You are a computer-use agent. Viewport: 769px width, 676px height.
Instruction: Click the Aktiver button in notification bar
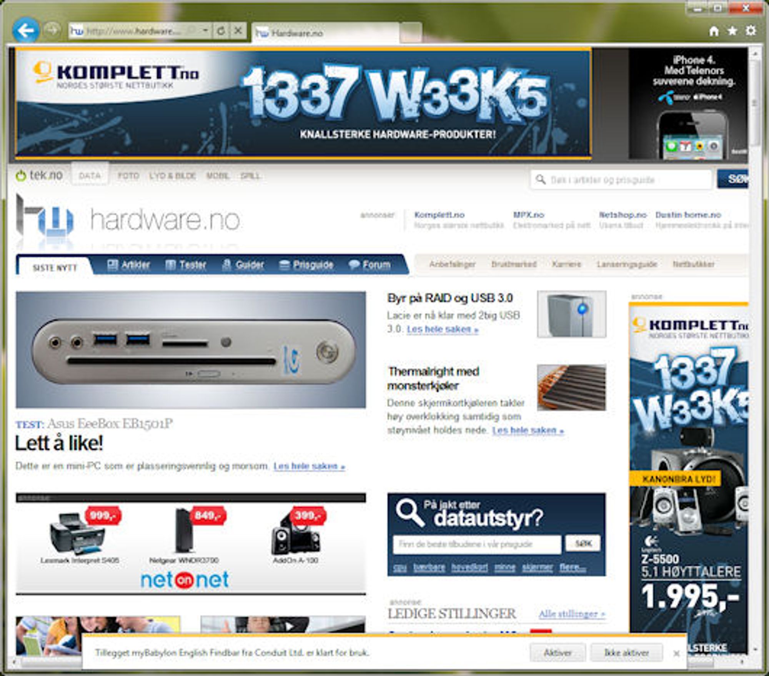[558, 653]
